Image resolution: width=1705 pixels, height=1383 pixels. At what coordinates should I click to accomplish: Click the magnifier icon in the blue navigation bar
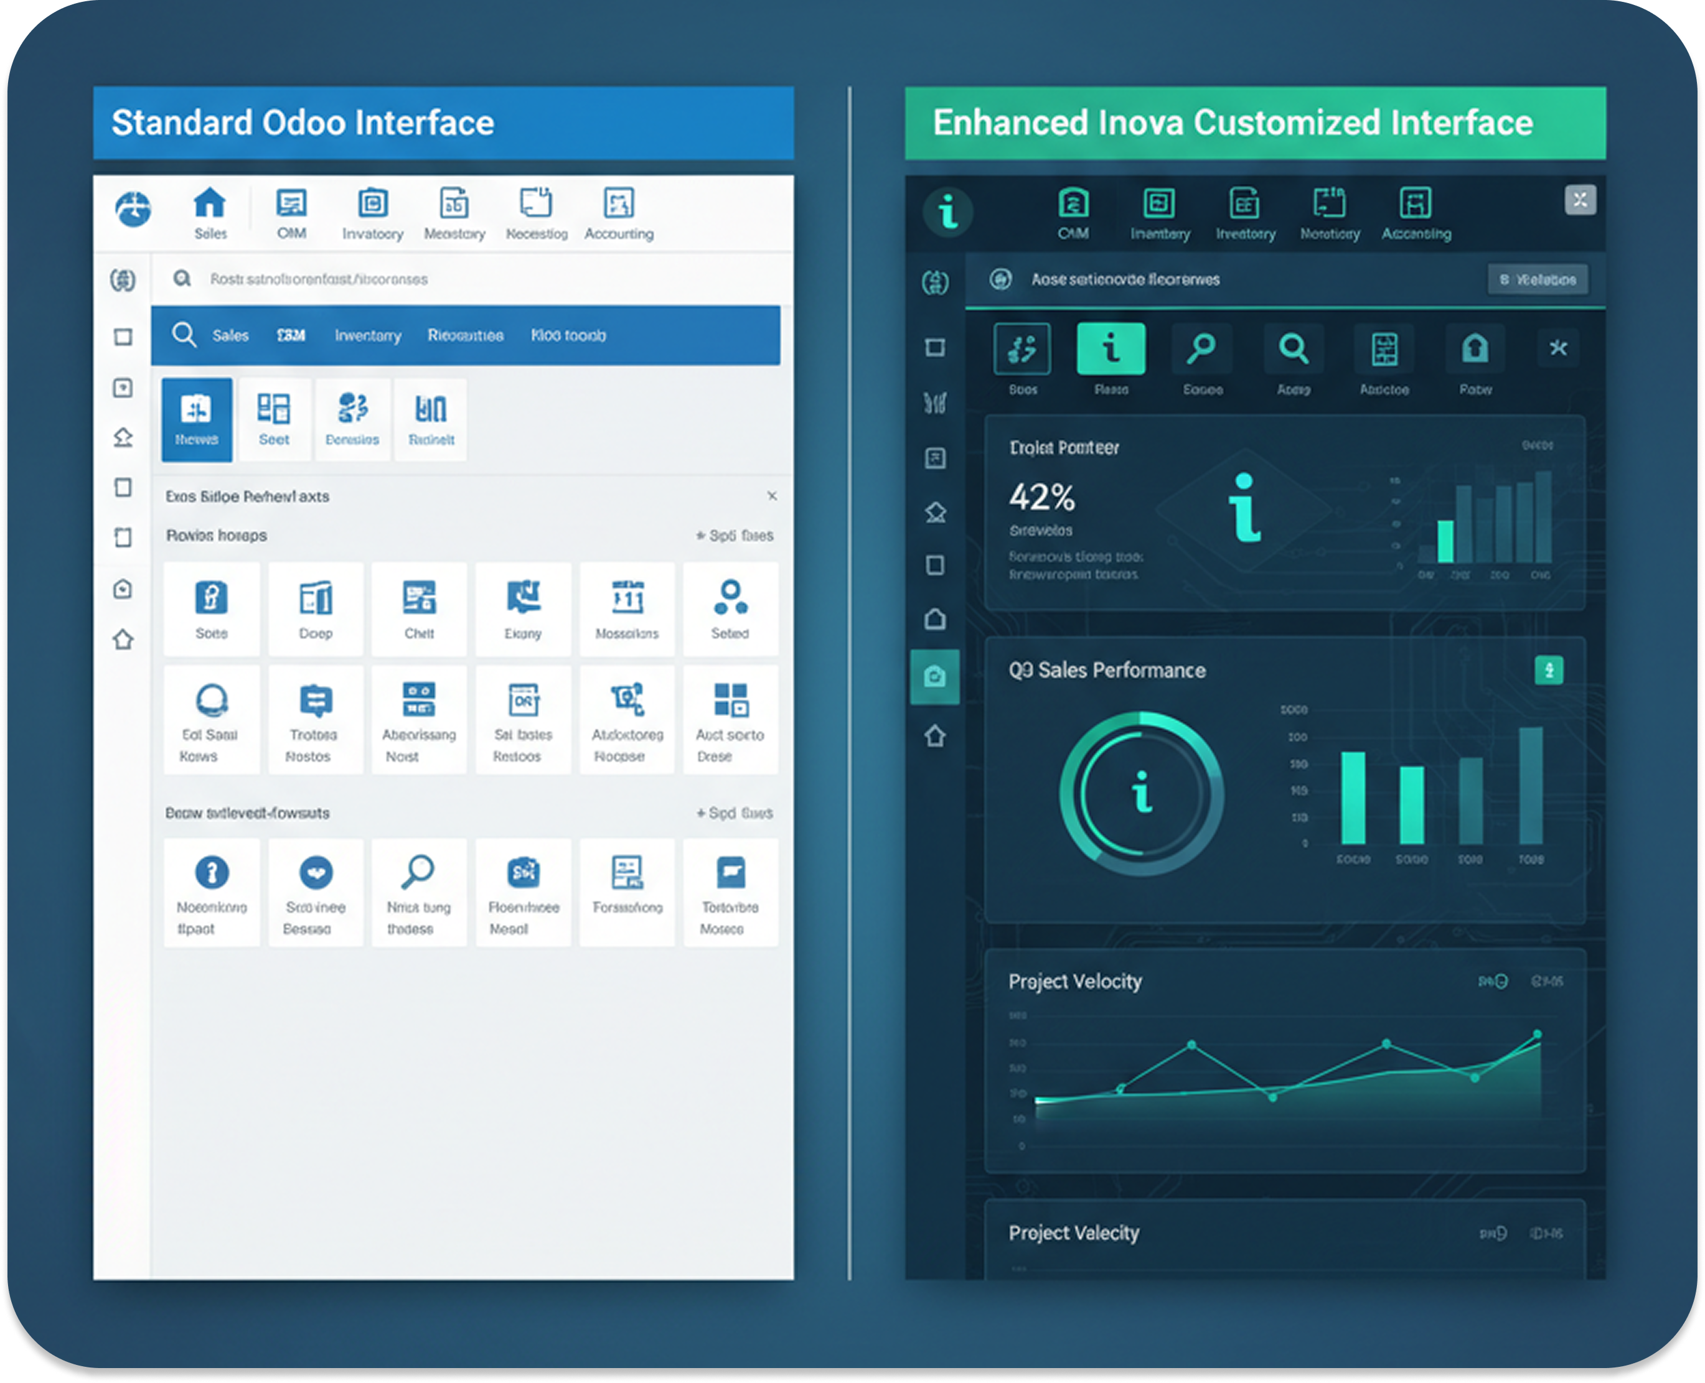click(x=184, y=335)
